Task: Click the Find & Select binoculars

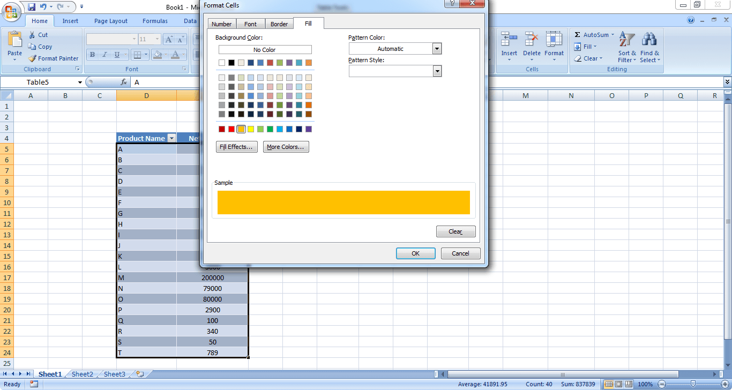Action: tap(649, 39)
